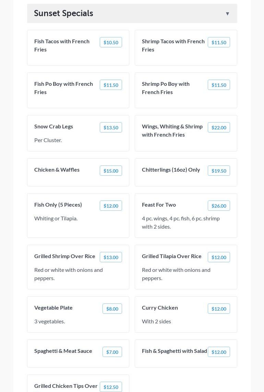Image resolution: width=264 pixels, height=392 pixels.
Task: Click $12.50 Grilled Chicken Tips price
Action: tap(111, 387)
